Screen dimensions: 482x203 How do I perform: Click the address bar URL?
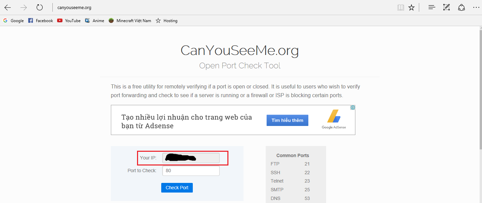pyautogui.click(x=74, y=7)
